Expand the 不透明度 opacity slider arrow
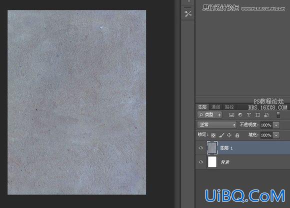The height and width of the screenshot is (208, 290). coord(276,125)
